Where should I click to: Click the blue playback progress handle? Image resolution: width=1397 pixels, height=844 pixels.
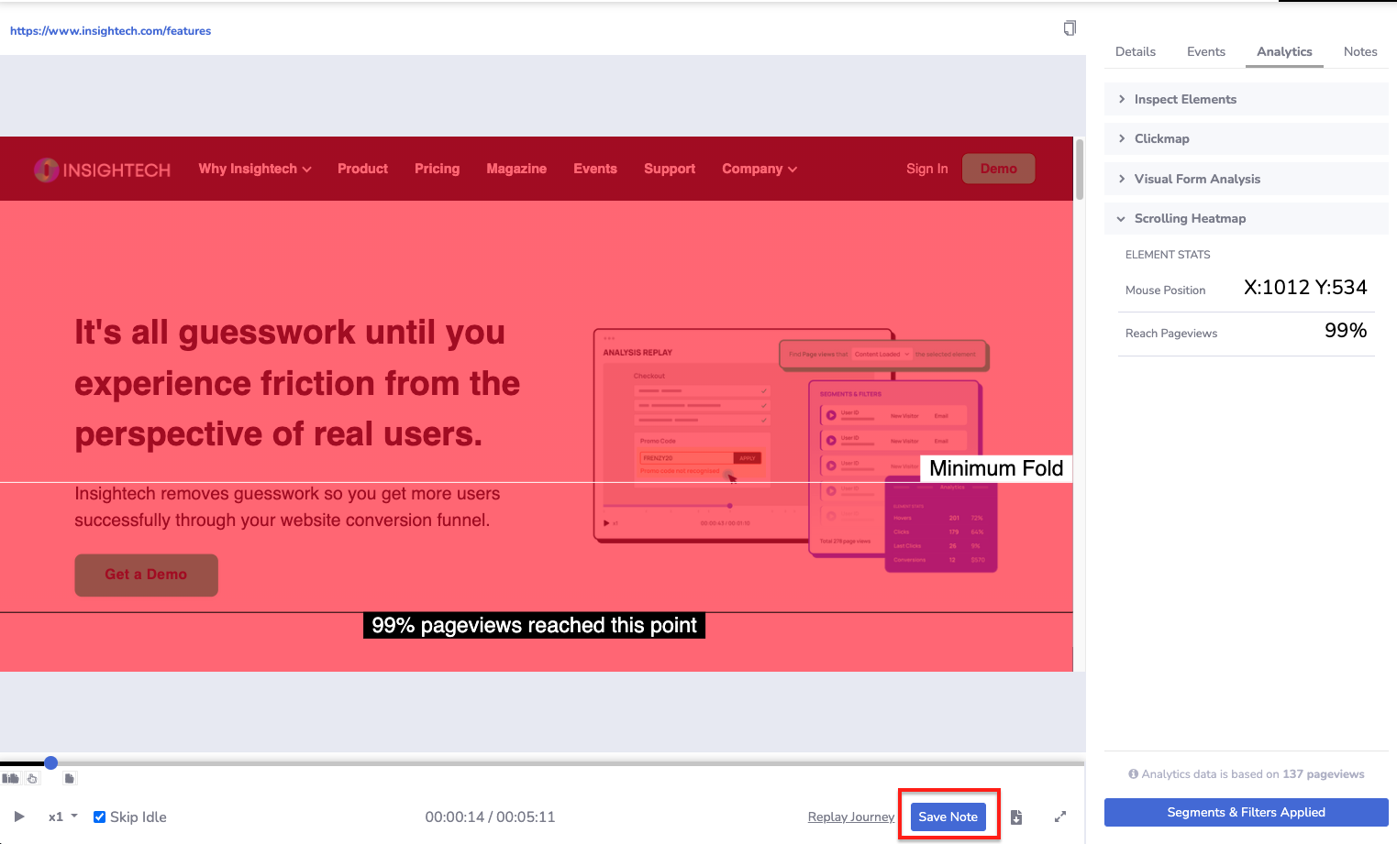coord(51,762)
